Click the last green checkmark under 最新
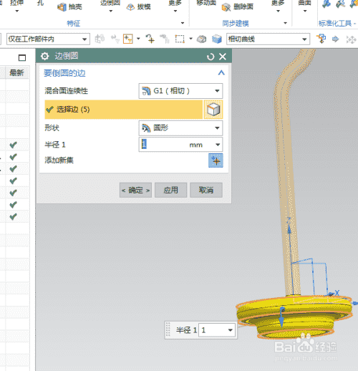The image size is (358, 371). (14, 216)
